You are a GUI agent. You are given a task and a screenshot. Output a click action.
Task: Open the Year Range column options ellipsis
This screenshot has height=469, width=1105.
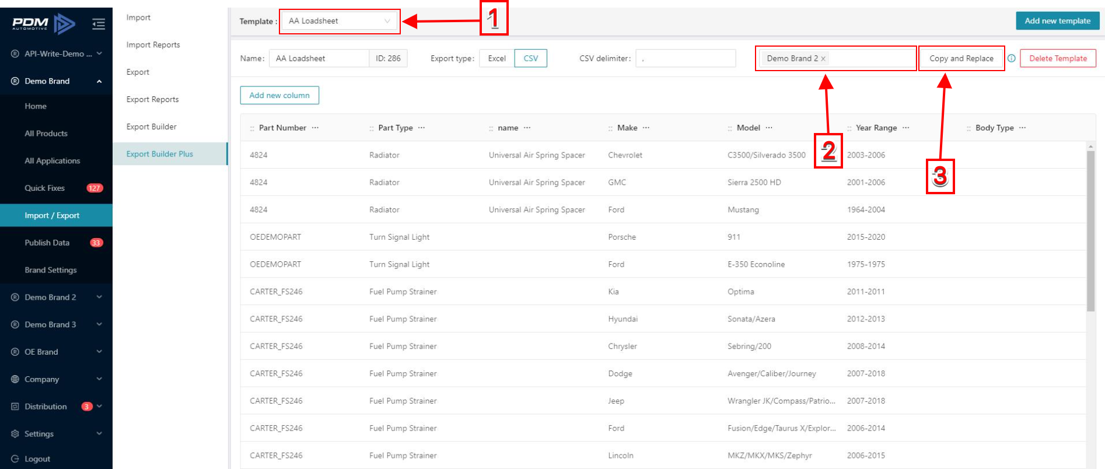point(905,128)
